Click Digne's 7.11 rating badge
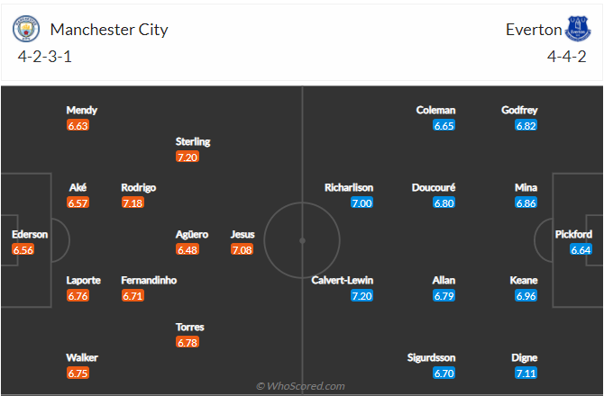604x396 pixels. coord(526,373)
